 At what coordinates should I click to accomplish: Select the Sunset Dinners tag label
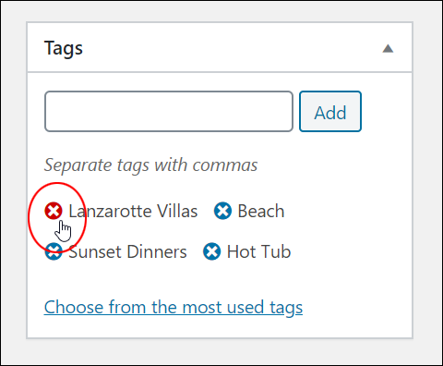click(127, 252)
